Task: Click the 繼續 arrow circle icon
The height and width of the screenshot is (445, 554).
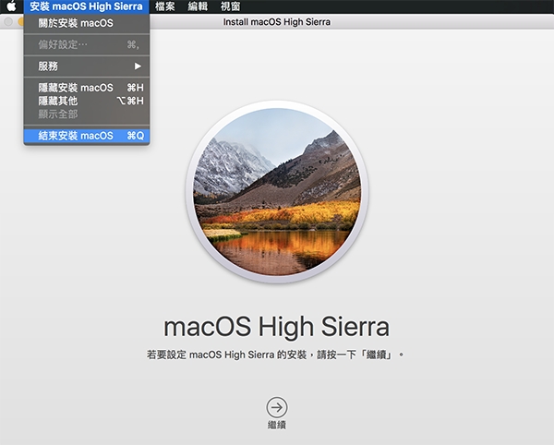Action: tap(277, 407)
